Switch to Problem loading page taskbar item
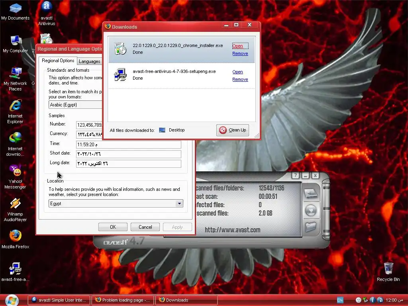The image size is (408, 306). tap(123, 300)
